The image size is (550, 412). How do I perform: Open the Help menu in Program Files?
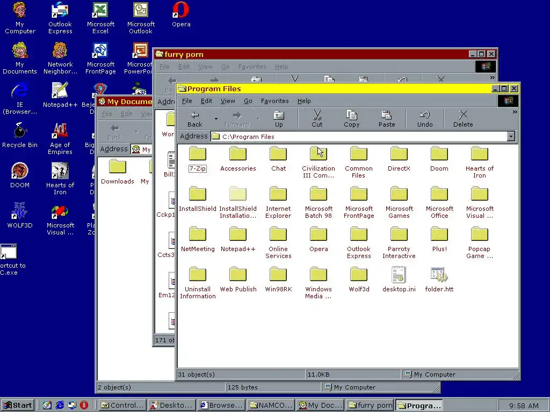[x=304, y=101]
